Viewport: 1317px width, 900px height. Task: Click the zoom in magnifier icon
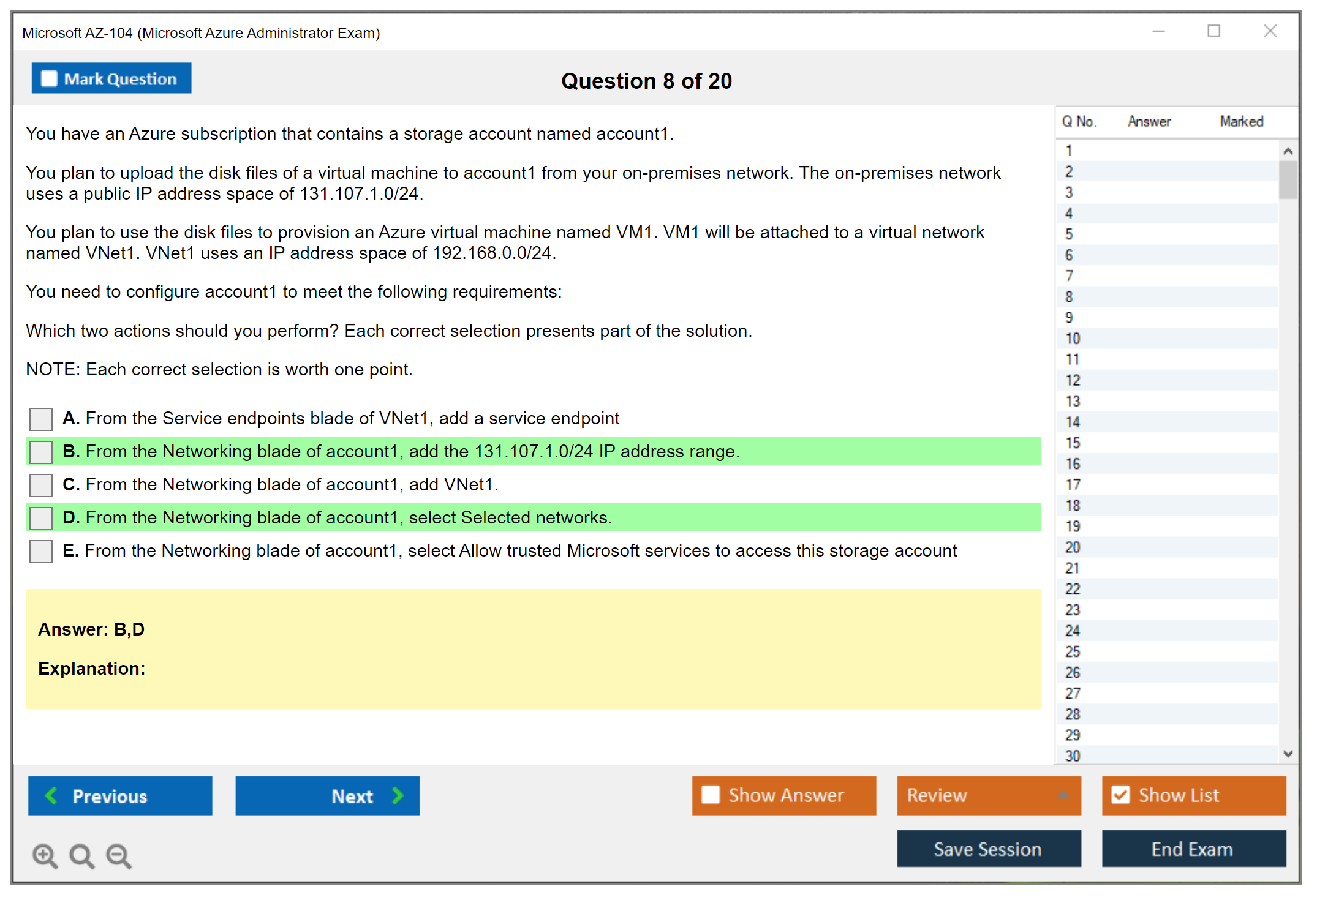44,855
